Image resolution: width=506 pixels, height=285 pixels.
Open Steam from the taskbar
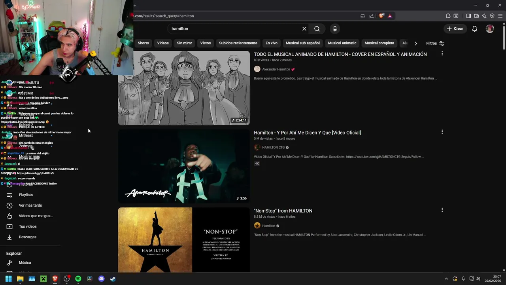[113, 279]
